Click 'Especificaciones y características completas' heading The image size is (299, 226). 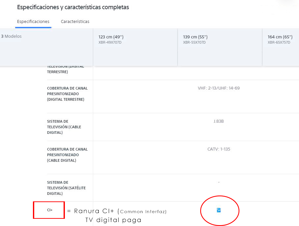tap(73, 7)
